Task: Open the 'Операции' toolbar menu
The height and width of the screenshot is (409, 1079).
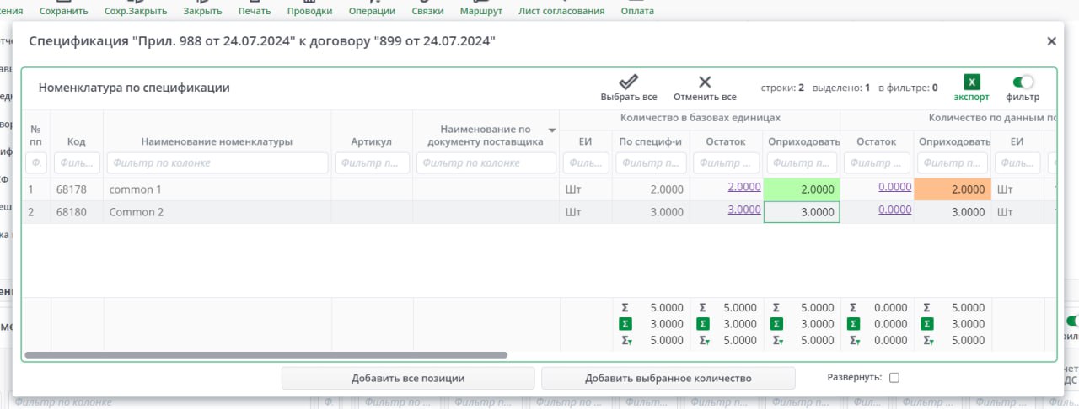Action: point(372,11)
